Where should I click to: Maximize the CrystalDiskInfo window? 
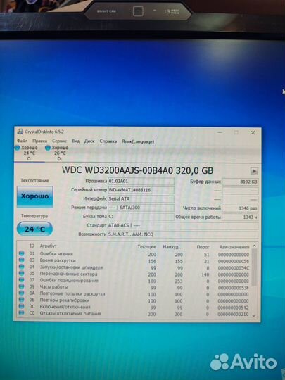click(x=236, y=132)
